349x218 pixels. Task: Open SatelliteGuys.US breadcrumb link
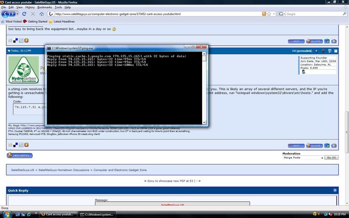tap(23, 170)
